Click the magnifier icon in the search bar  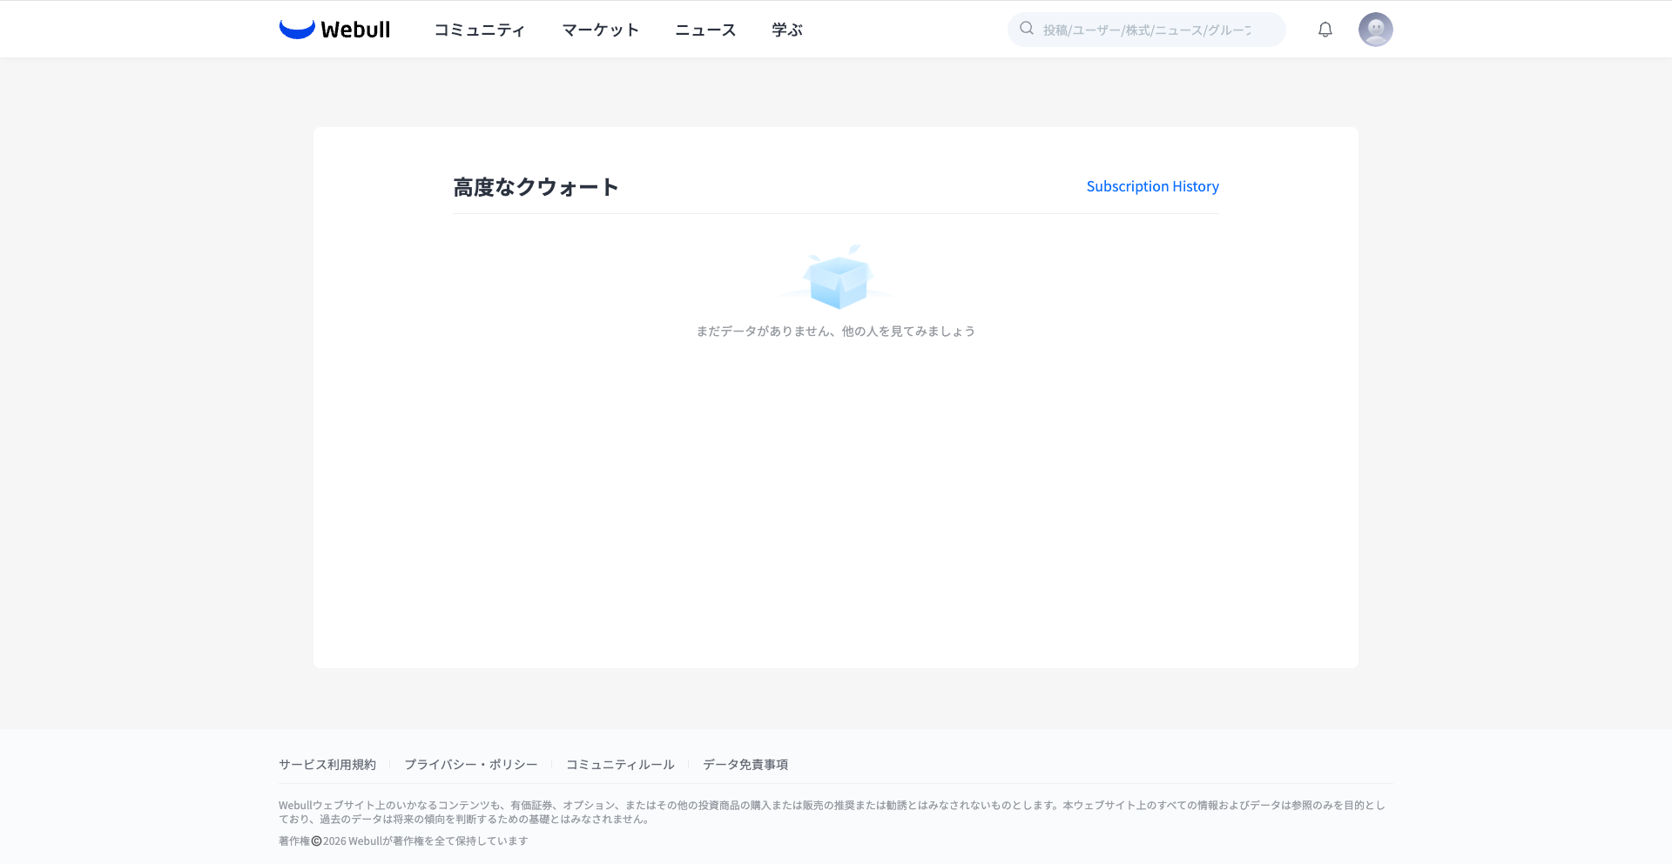click(1026, 29)
